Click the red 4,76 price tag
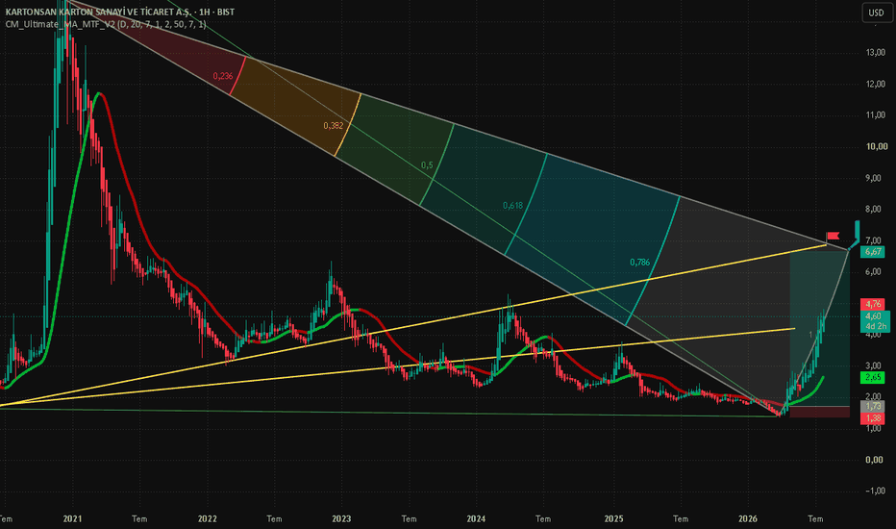 point(873,304)
